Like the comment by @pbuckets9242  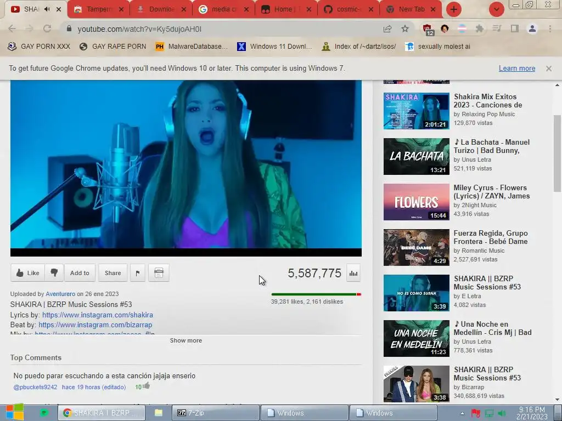click(146, 386)
